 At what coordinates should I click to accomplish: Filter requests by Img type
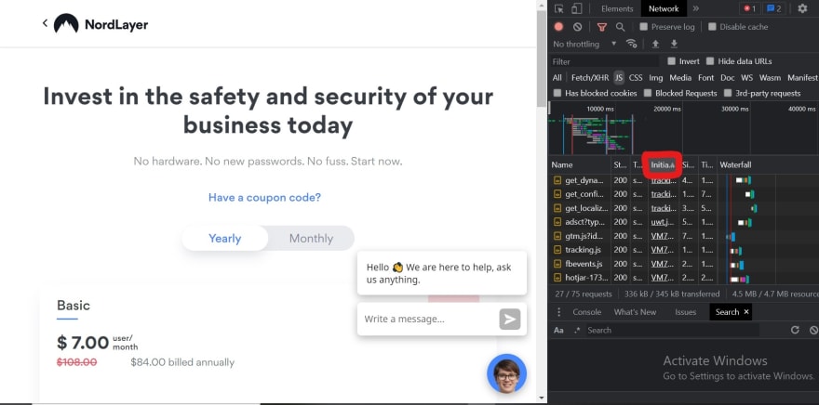[x=655, y=78]
